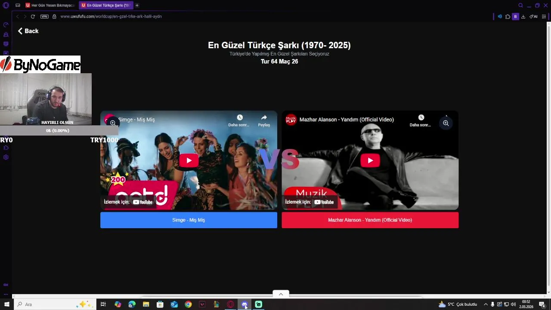This screenshot has width=551, height=310.
Task: Open the sound/audio indicator icon in toolbar
Action: 500,16
